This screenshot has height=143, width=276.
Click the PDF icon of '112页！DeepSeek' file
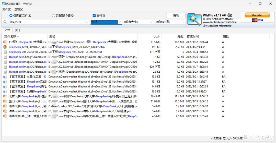[5, 42]
